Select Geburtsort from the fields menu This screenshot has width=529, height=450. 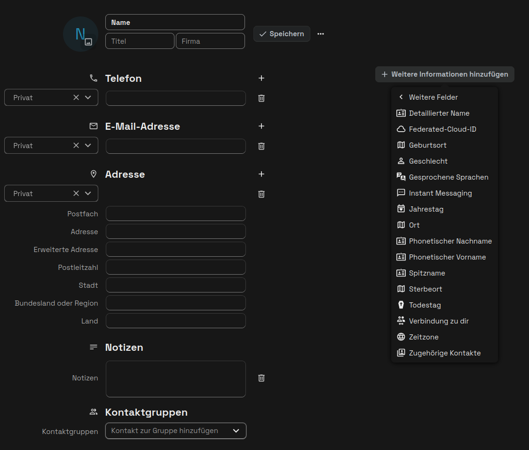(x=427, y=145)
